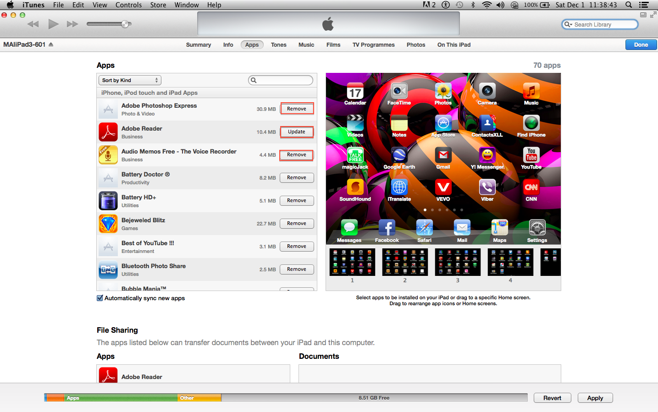Select the YouTube app icon
Image resolution: width=658 pixels, height=412 pixels.
(531, 155)
